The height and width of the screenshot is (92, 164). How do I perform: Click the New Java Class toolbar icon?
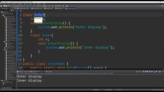click(x=40, y=6)
